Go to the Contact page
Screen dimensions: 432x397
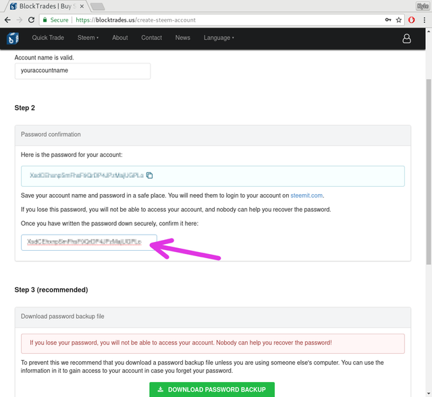(151, 38)
